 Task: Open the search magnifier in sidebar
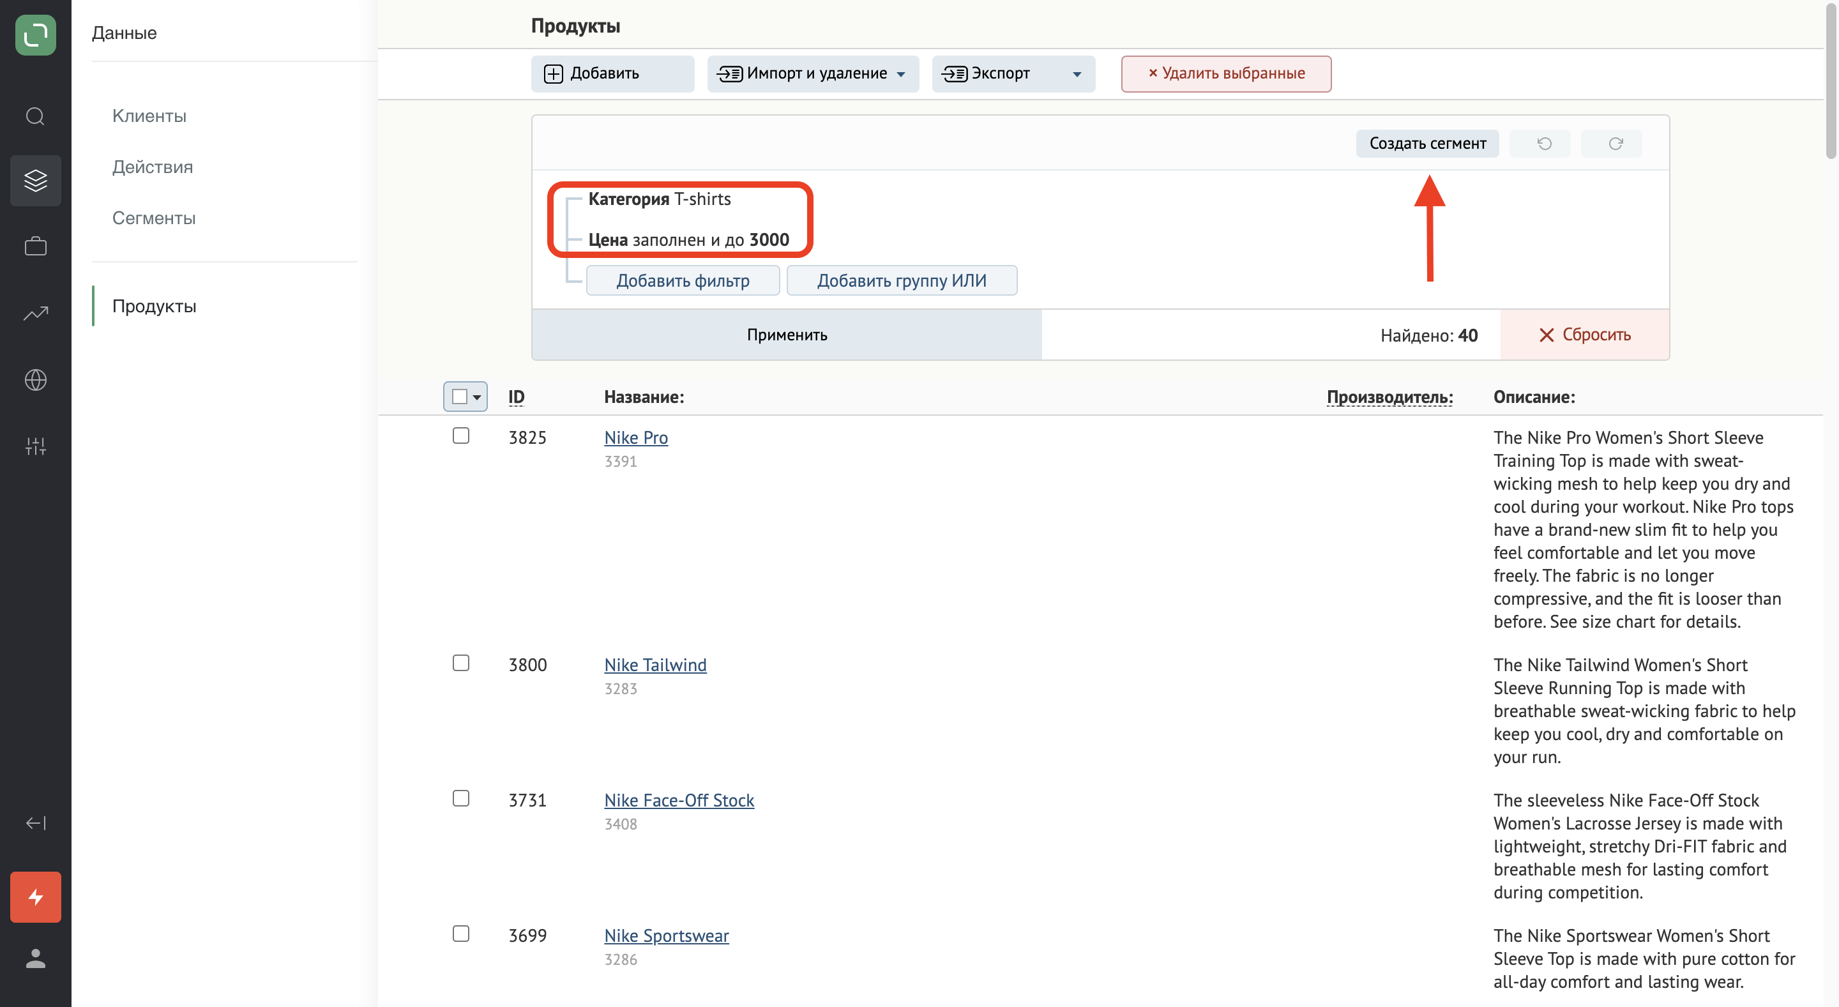[x=36, y=116]
